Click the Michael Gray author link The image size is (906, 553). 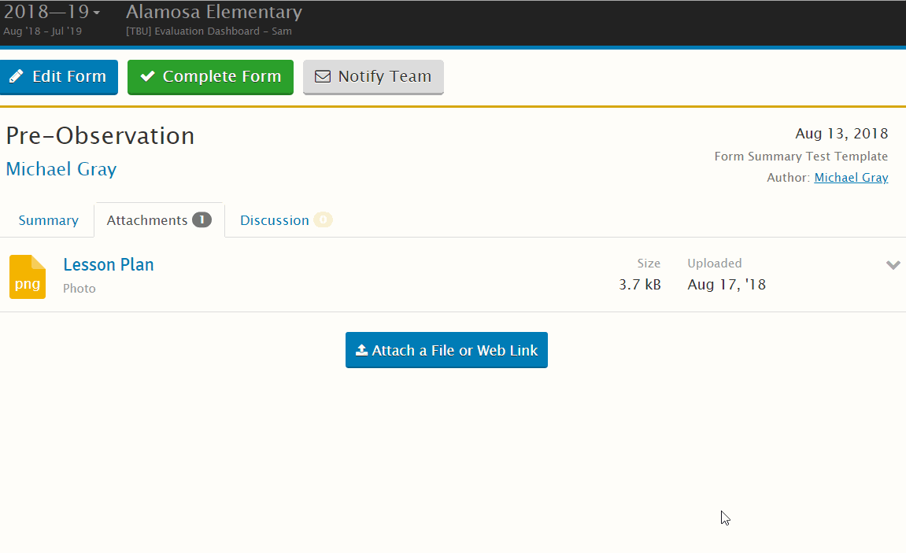coord(851,177)
